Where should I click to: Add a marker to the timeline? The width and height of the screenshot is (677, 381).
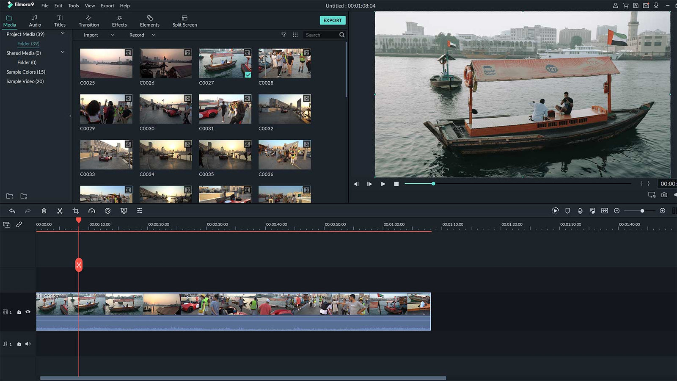567,211
